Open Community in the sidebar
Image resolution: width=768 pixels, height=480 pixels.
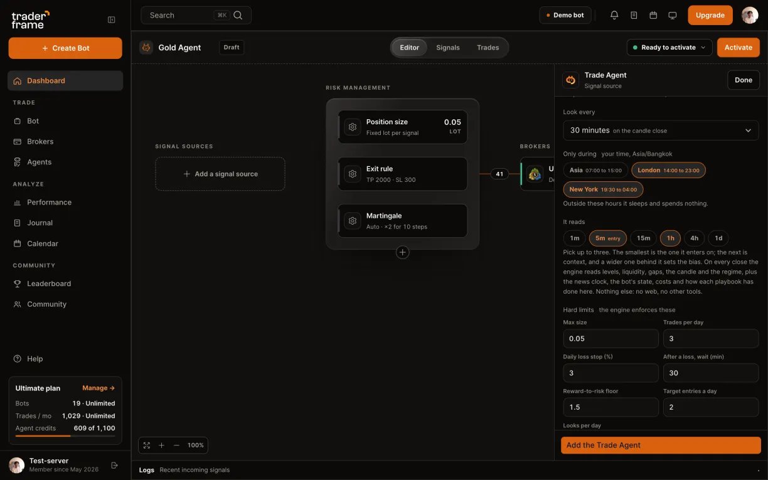tap(65, 304)
